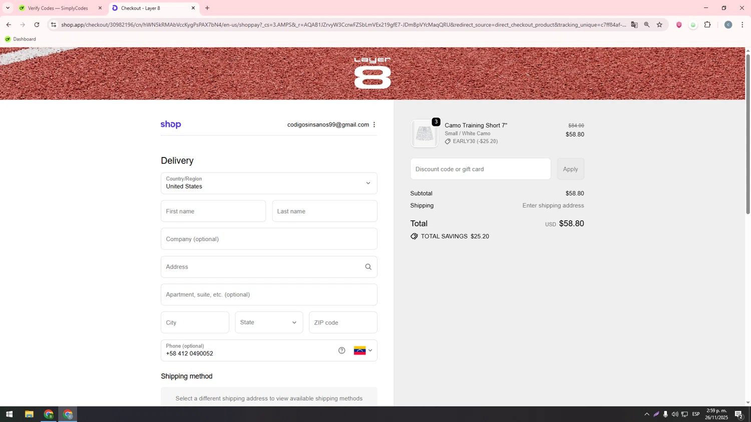This screenshot has height=422, width=751.
Task: Click the TOTAL SAVINGS $25.20 label
Action: click(455, 236)
